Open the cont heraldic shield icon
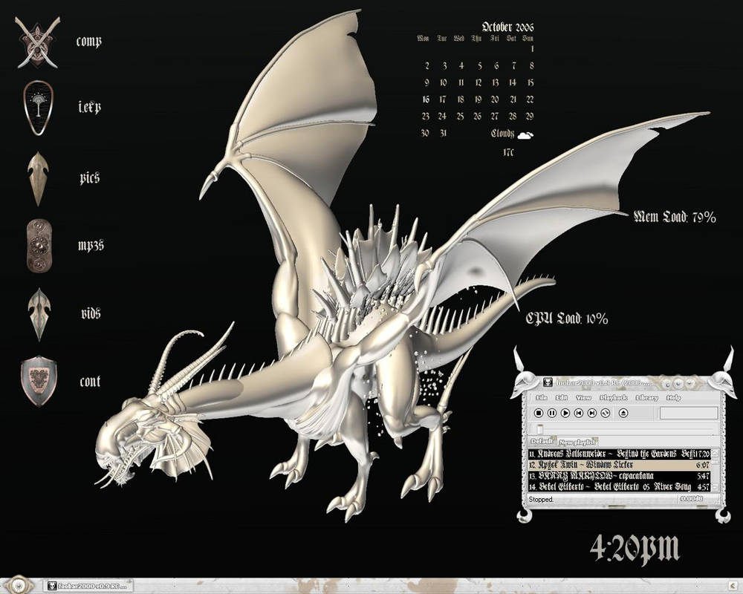The height and width of the screenshot is (594, 743). [x=39, y=382]
